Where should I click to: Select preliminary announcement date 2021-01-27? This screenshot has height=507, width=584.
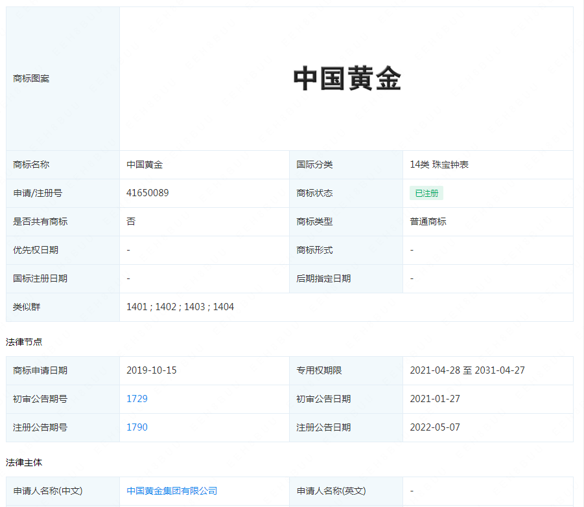435,399
